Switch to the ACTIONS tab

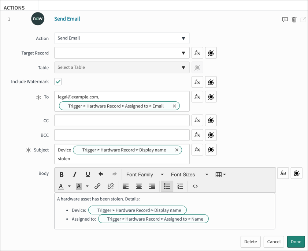tap(14, 7)
